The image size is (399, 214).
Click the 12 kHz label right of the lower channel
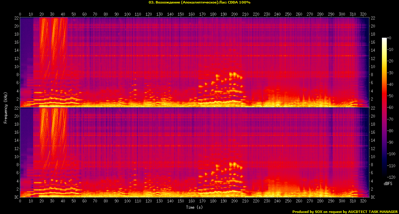(x=372, y=149)
